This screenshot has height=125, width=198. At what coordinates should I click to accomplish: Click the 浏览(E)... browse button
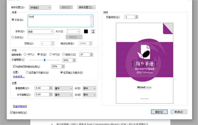coord(74,37)
